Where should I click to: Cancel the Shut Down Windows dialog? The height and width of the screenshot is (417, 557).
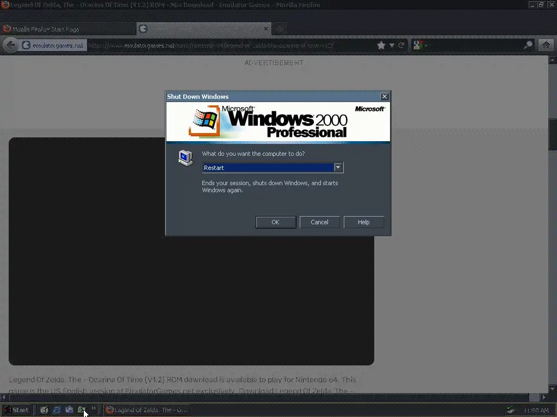[x=319, y=222]
